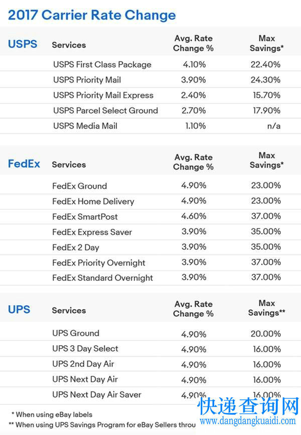Click the USPS First Class Package row label

(x=102, y=65)
